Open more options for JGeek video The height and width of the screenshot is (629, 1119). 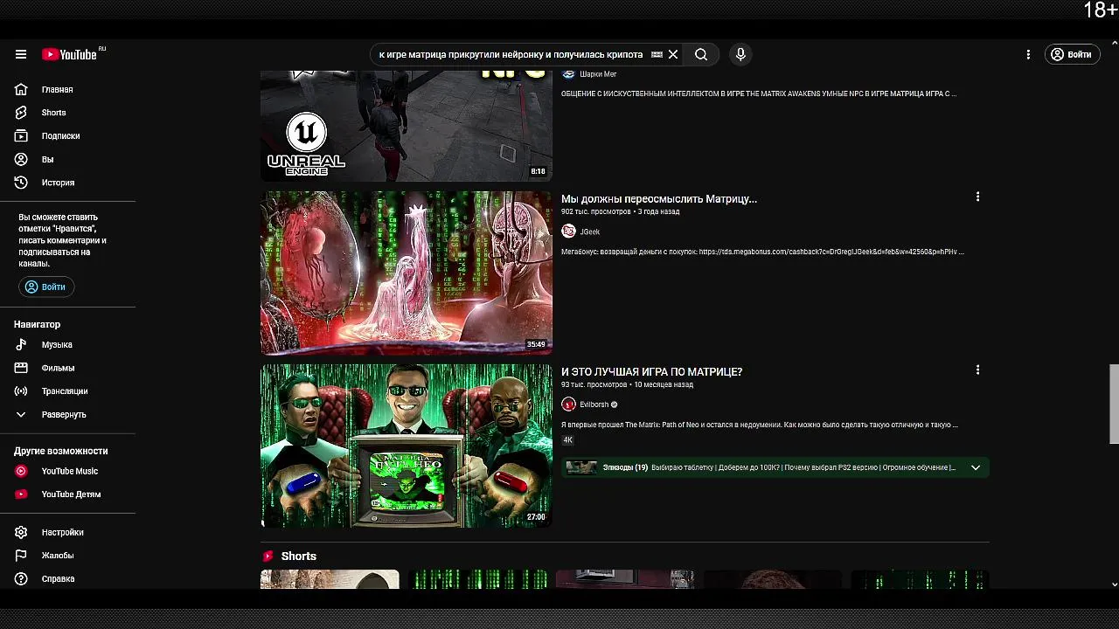(x=977, y=197)
